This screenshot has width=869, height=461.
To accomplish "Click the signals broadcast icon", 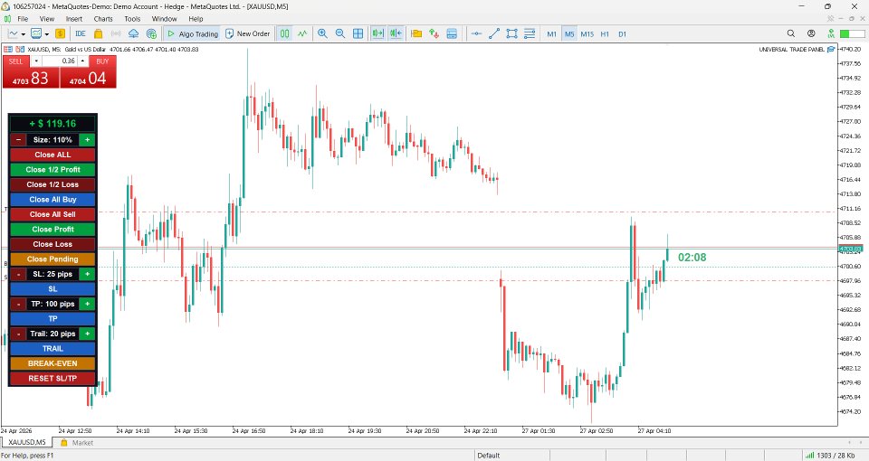I will coord(116,33).
